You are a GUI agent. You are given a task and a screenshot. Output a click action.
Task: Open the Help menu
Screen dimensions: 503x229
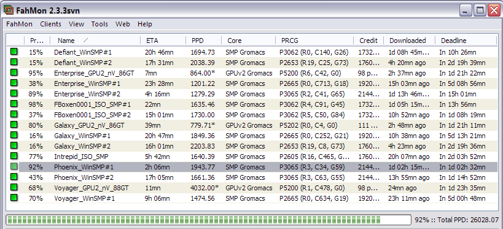(145, 24)
